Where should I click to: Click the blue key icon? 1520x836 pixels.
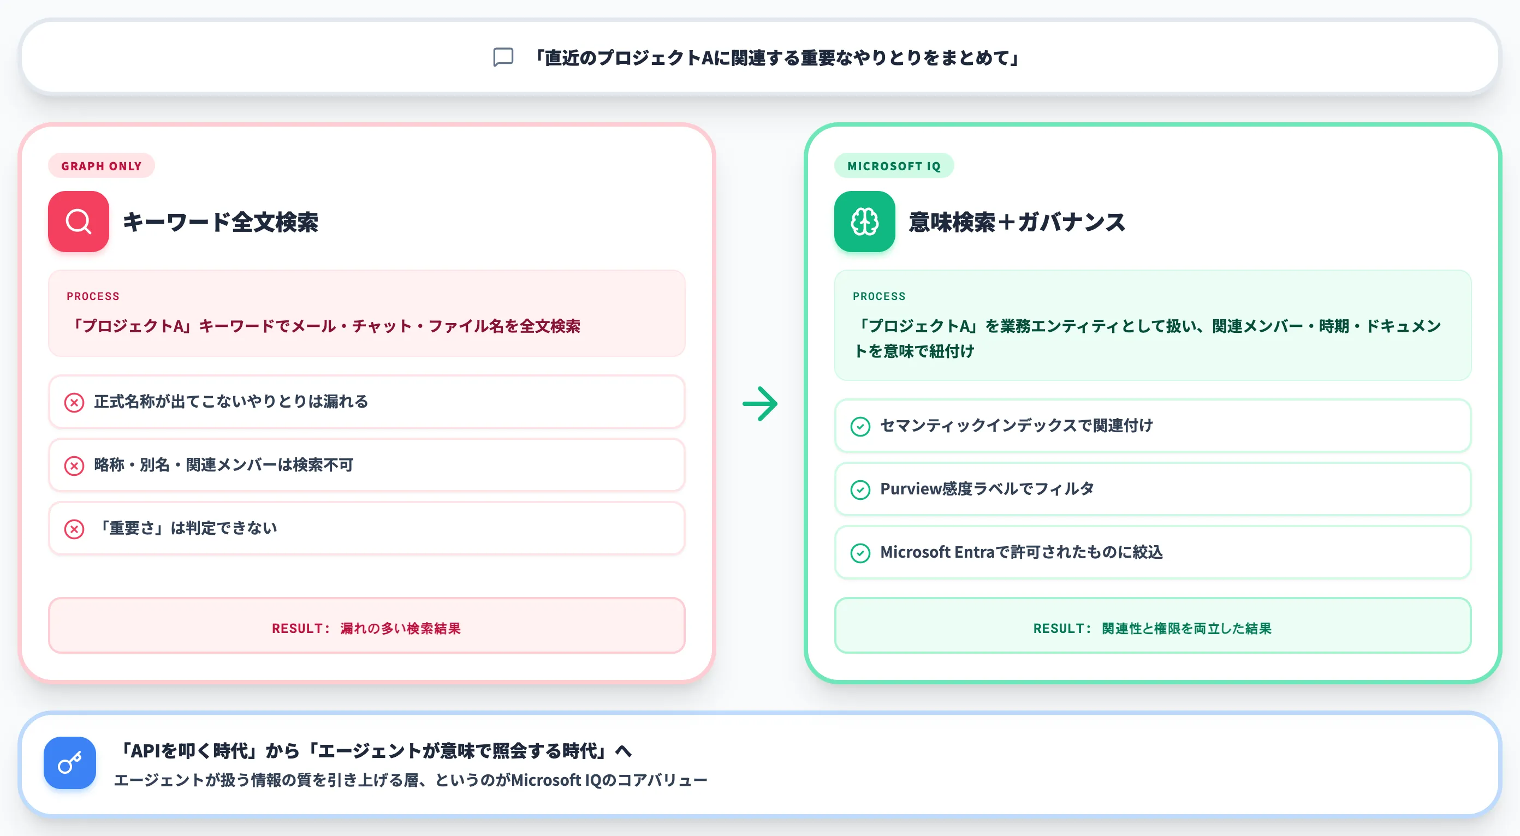pyautogui.click(x=70, y=762)
